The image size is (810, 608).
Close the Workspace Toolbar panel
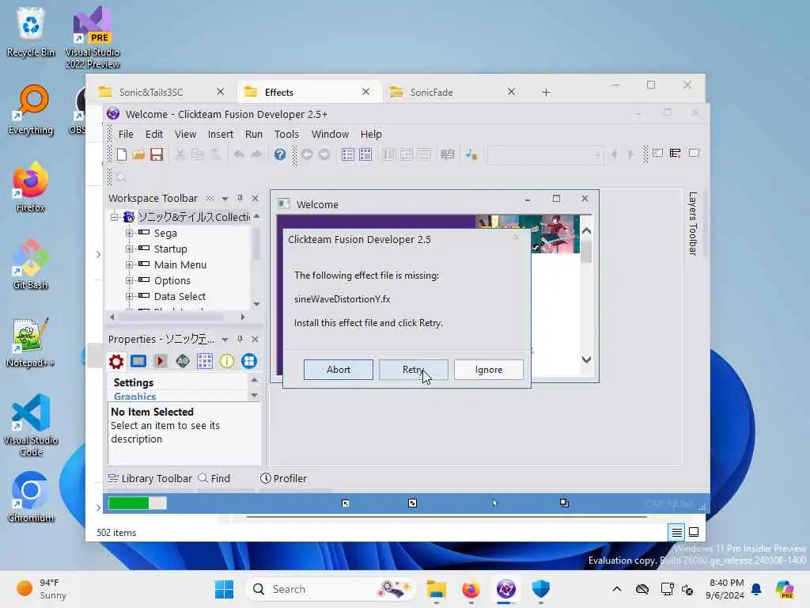tap(255, 199)
